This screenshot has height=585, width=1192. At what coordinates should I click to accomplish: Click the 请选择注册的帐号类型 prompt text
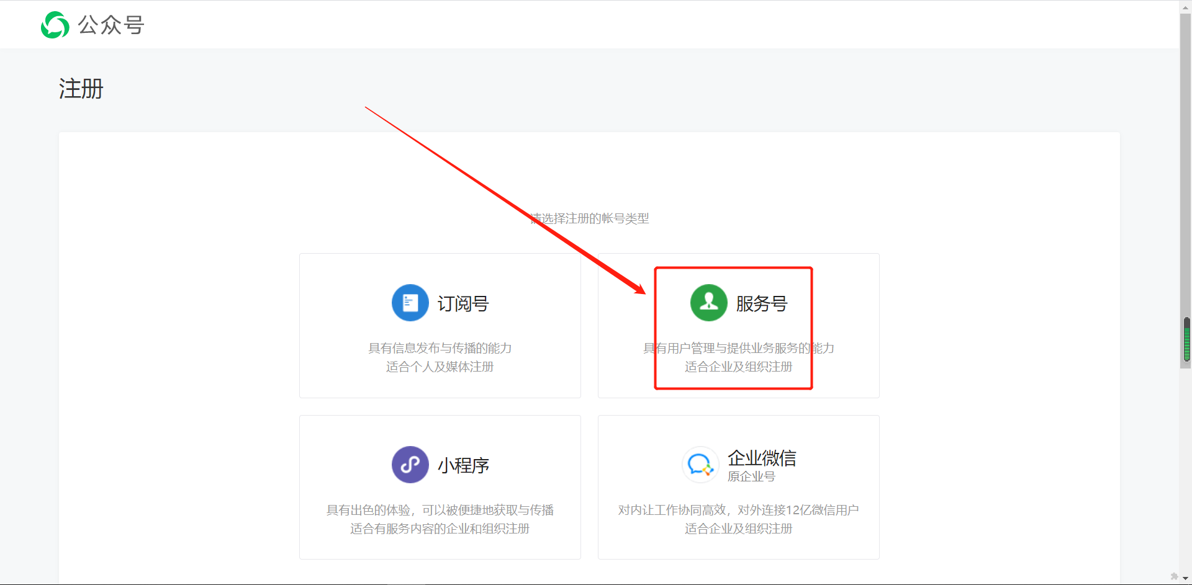coord(590,218)
